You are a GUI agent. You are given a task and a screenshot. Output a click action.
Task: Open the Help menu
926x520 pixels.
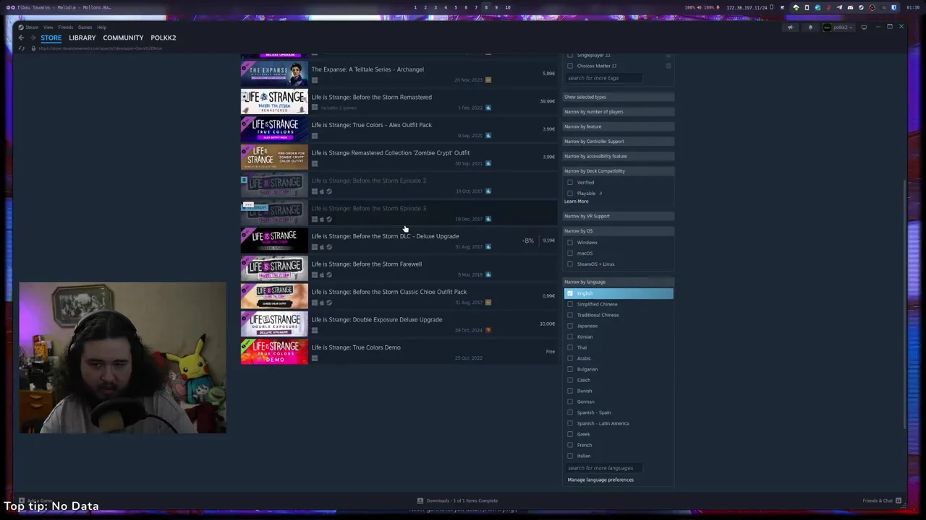101,27
